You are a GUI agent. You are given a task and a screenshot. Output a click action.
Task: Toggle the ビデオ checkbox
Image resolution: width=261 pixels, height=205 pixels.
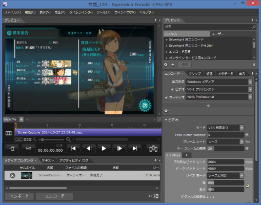click(x=172, y=90)
